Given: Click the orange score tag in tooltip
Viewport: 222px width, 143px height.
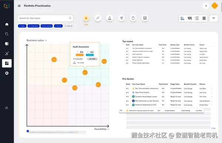Looking at the screenshot, I should (x=80, y=55).
